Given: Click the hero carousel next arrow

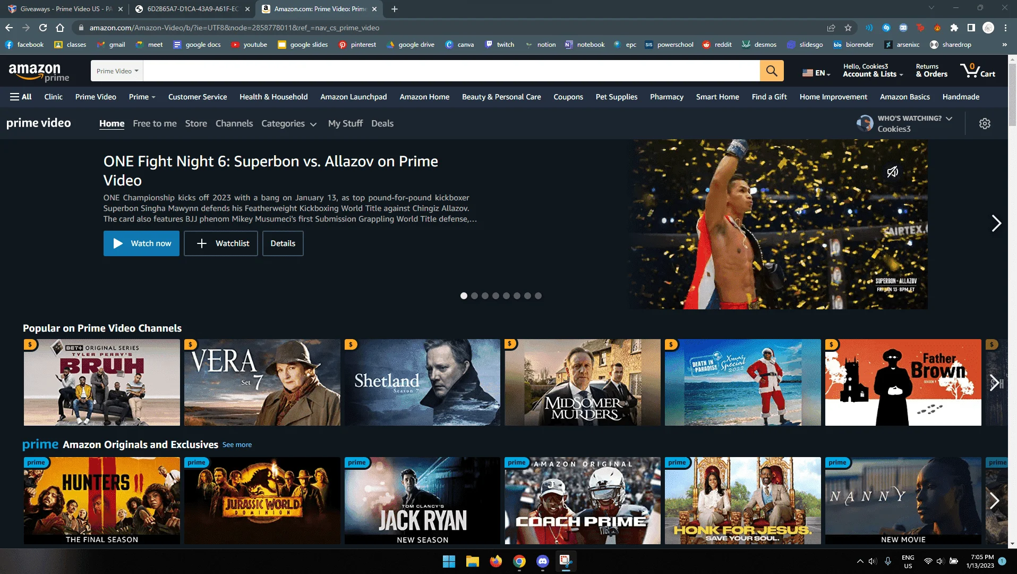Looking at the screenshot, I should [x=996, y=223].
